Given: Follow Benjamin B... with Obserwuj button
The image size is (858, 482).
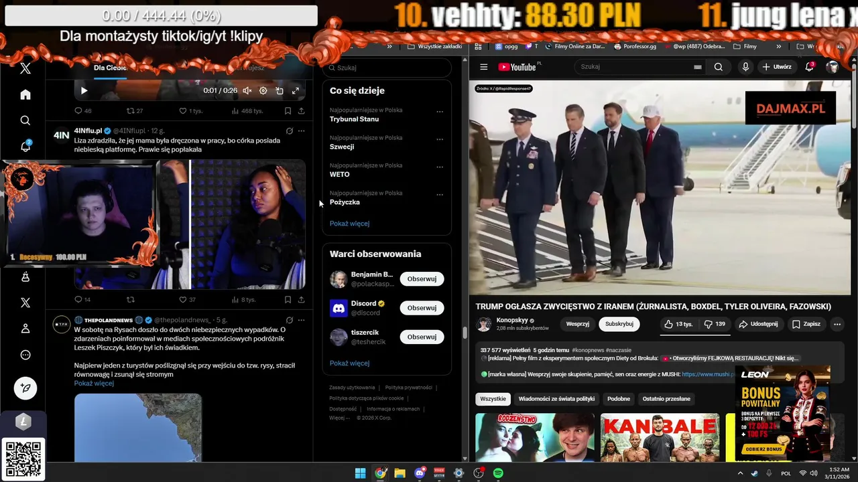Looking at the screenshot, I should pos(422,278).
